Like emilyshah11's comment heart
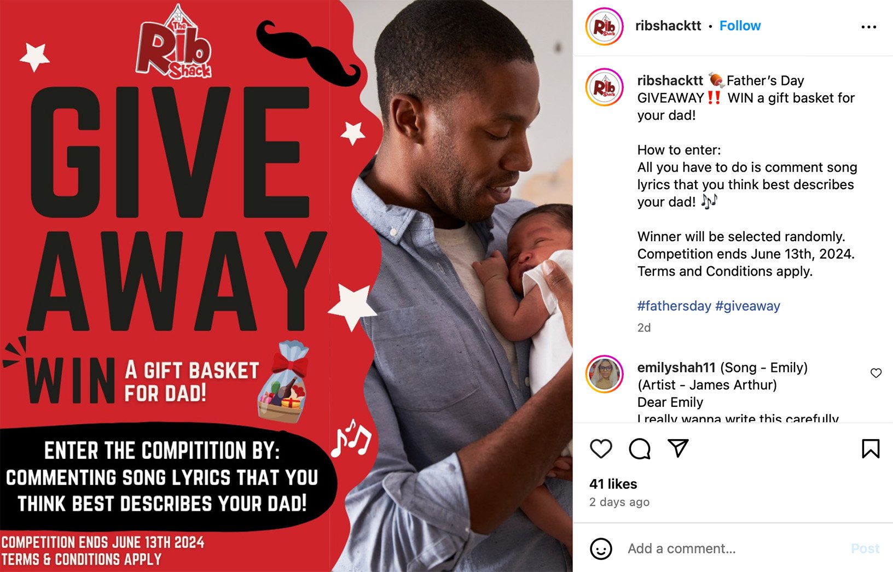This screenshot has height=572, width=893. [876, 373]
